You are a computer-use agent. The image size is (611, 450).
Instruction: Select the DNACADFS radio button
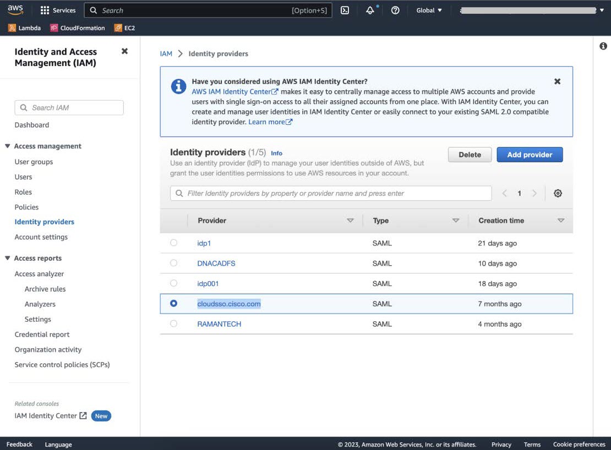coord(174,263)
